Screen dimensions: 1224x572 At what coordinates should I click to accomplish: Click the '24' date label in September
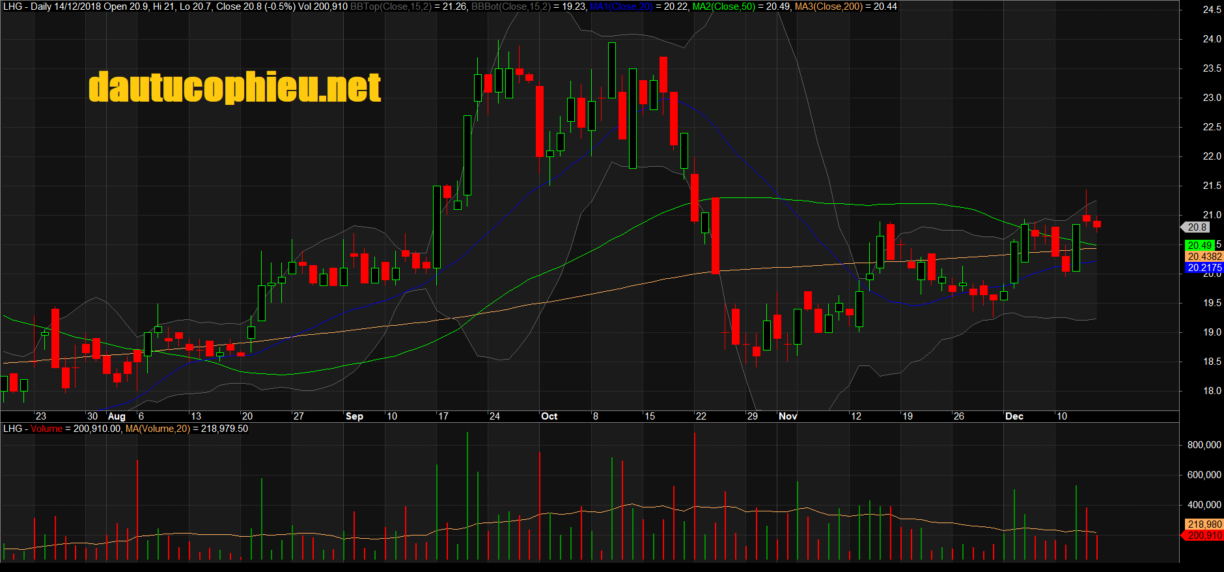click(x=495, y=416)
